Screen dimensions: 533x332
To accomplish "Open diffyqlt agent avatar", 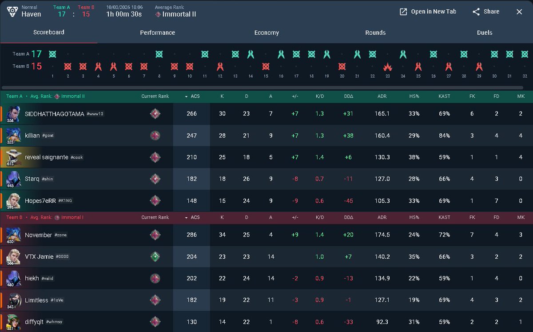I will [13, 322].
